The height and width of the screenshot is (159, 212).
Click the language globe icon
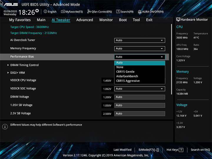45,11
